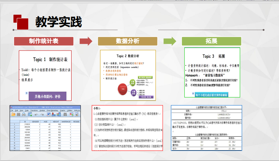
Task: Open the Data menu in SPSS
Action: (27, 110)
